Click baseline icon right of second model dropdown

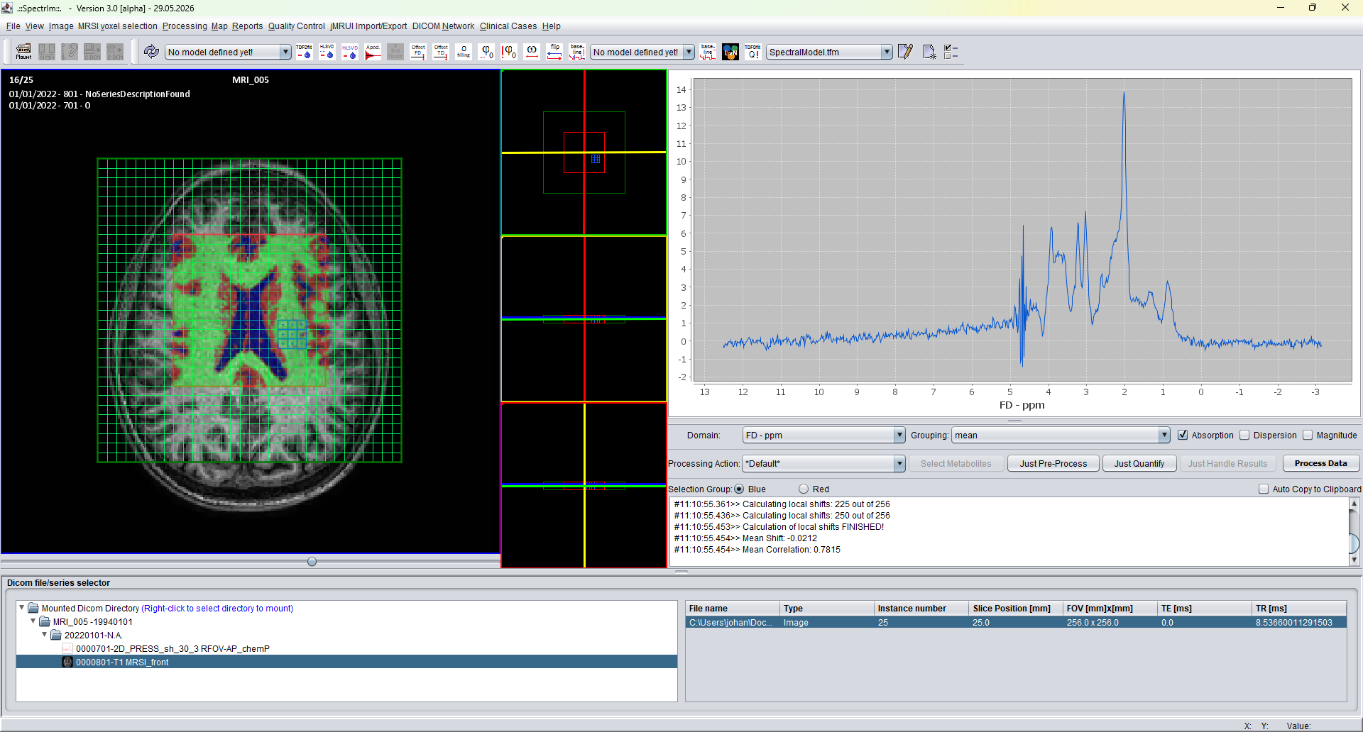coord(708,52)
